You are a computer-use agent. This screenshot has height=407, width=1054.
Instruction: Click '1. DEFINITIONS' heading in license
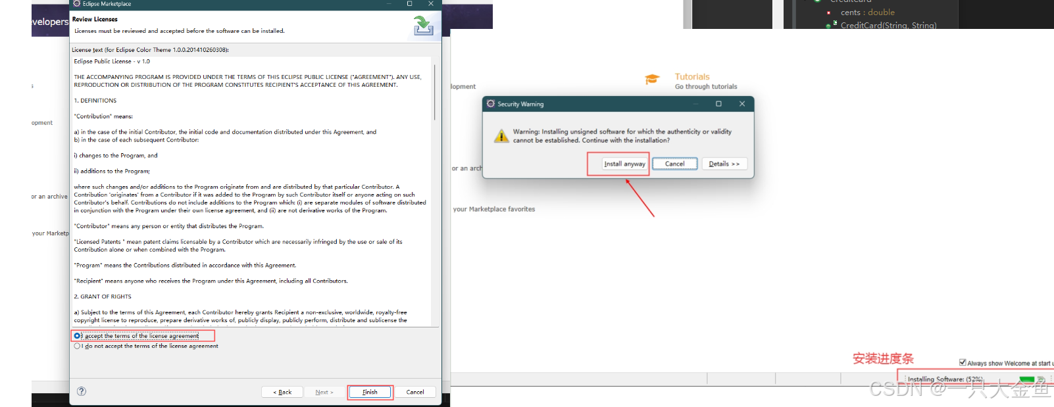(95, 101)
